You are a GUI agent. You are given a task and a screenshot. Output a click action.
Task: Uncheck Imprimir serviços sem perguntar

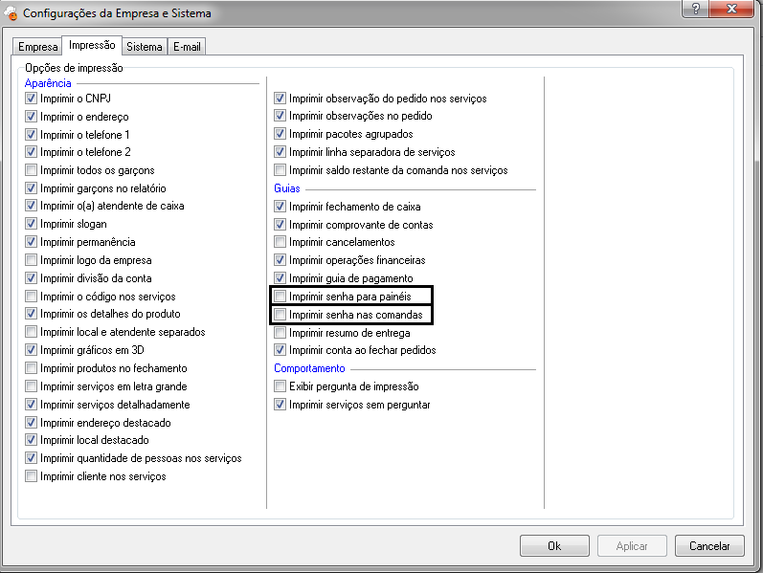tap(281, 405)
